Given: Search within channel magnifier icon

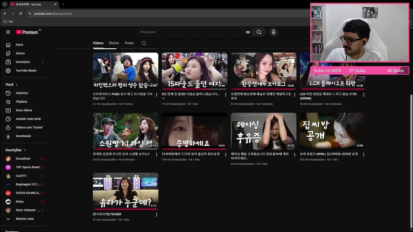Looking at the screenshot, I should (144, 43).
